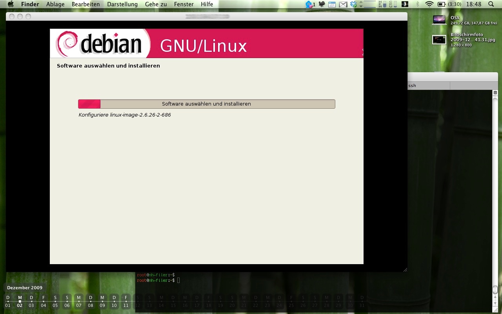The width and height of the screenshot is (502, 314).
Task: Click the installer progress bar
Action: [206, 104]
